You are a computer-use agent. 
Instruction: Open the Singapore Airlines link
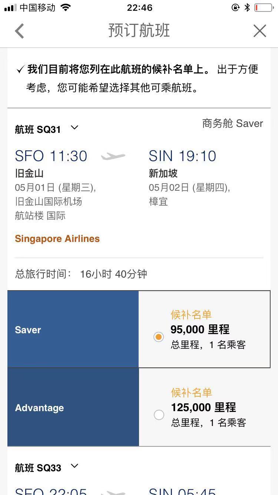coord(57,239)
